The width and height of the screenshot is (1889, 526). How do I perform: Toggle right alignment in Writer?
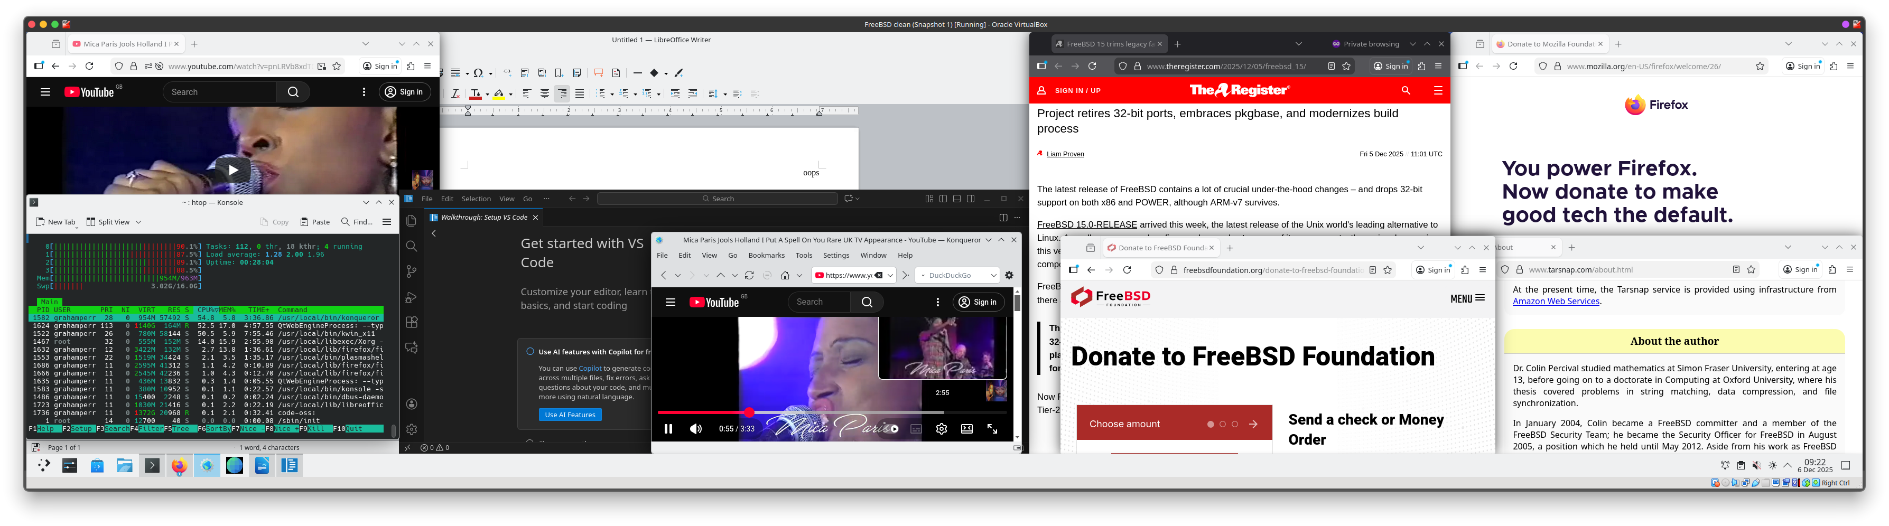[562, 94]
